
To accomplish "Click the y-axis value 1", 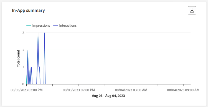I will click(23, 67).
